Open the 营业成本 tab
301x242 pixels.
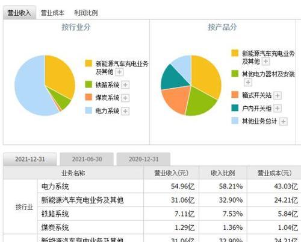(x=52, y=13)
